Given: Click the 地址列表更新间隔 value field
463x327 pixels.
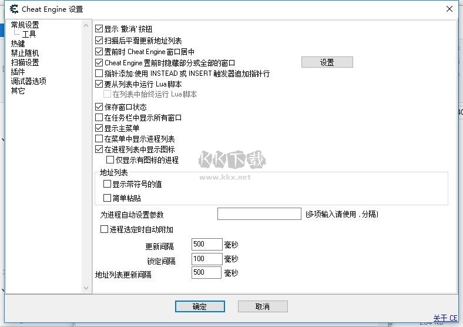Looking at the screenshot, I should 206,272.
